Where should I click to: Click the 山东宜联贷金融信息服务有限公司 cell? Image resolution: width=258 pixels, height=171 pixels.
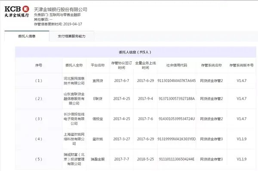(x=74, y=99)
